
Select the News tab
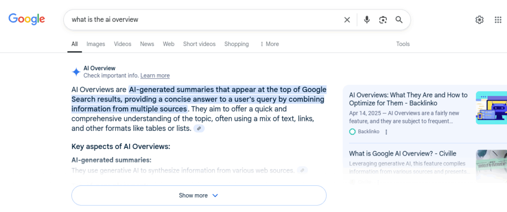(147, 44)
